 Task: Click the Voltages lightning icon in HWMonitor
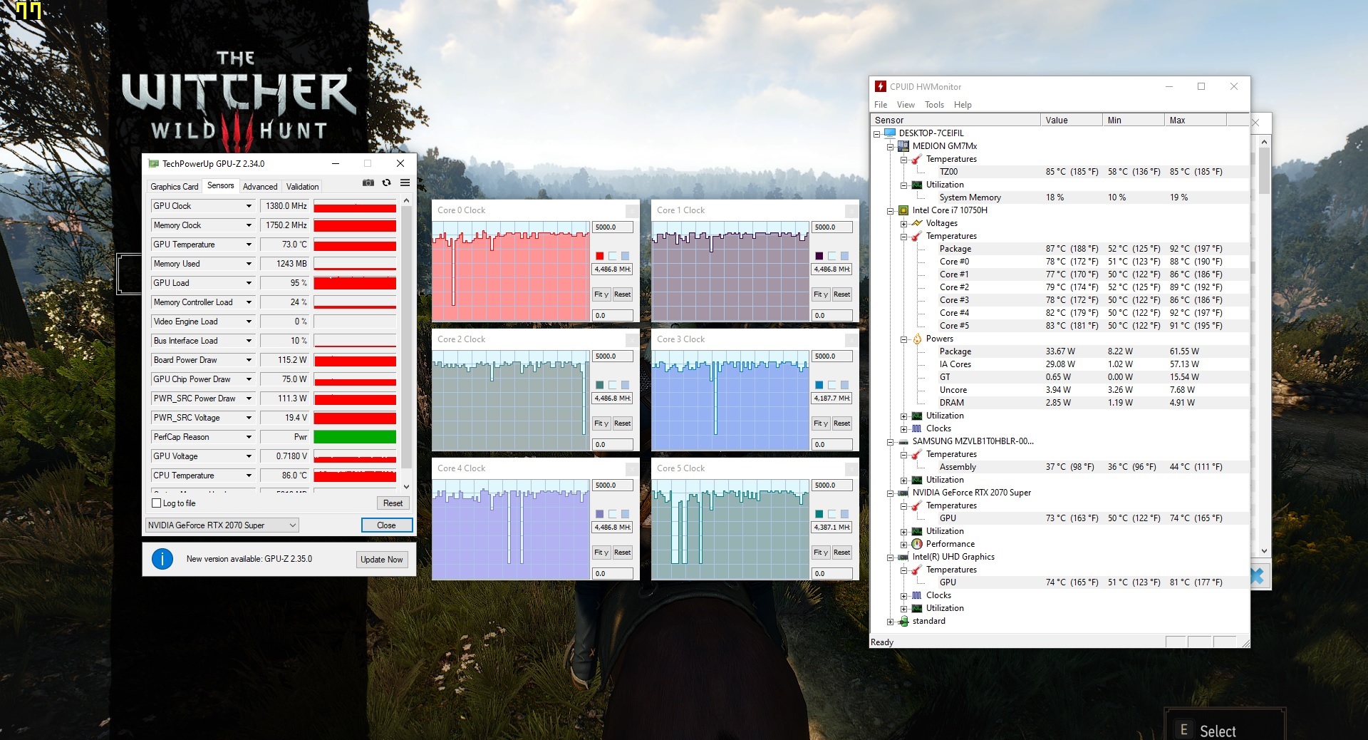(x=917, y=223)
